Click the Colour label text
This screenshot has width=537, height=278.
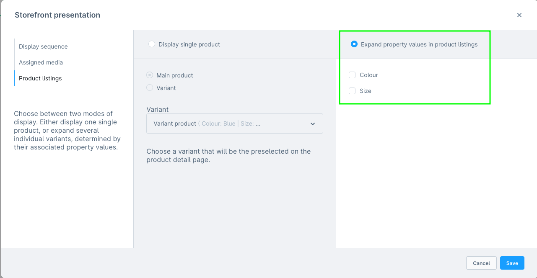point(369,75)
